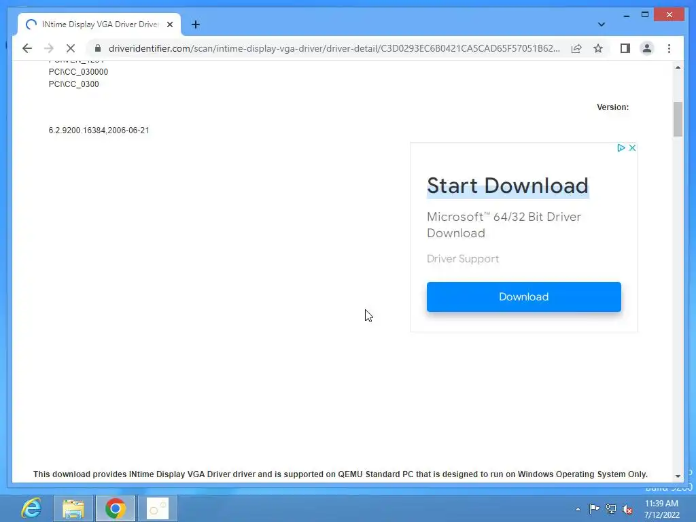This screenshot has width=696, height=522.
Task: Open Chrome side panel
Action: [x=625, y=48]
